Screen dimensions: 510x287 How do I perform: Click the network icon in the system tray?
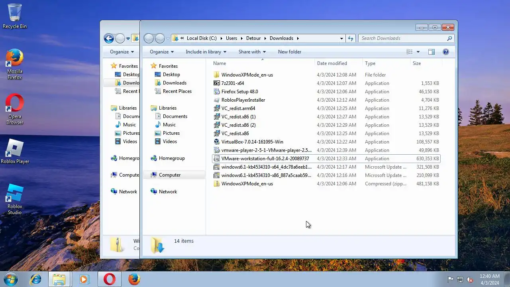[x=460, y=279]
